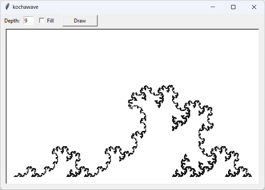The width and height of the screenshot is (265, 190).
Task: Click empty title bar space beside the title
Action: coord(123,7)
